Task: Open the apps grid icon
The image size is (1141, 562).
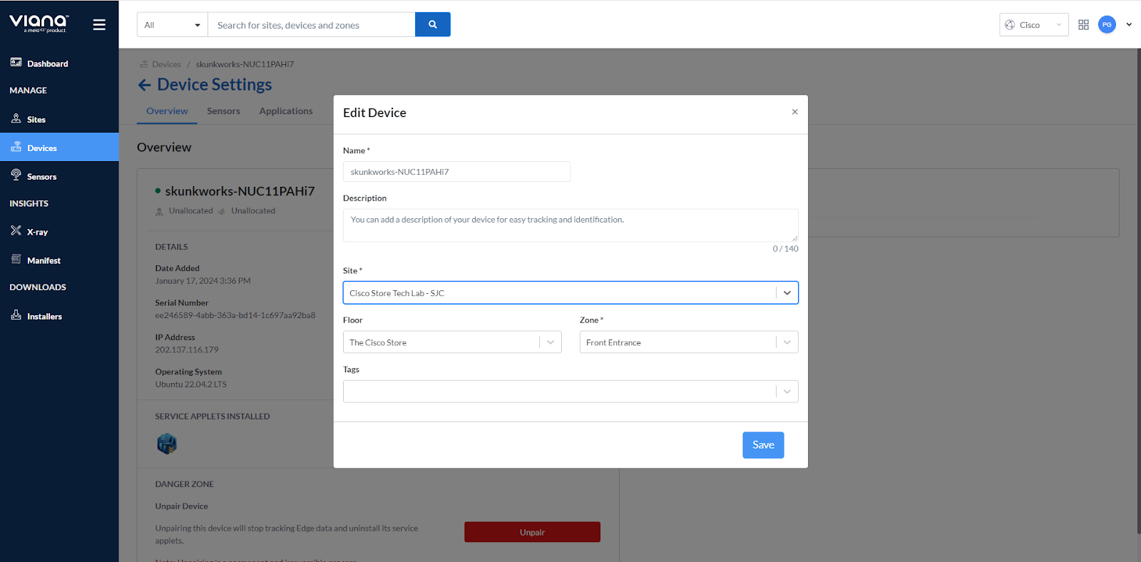Action: pos(1083,25)
